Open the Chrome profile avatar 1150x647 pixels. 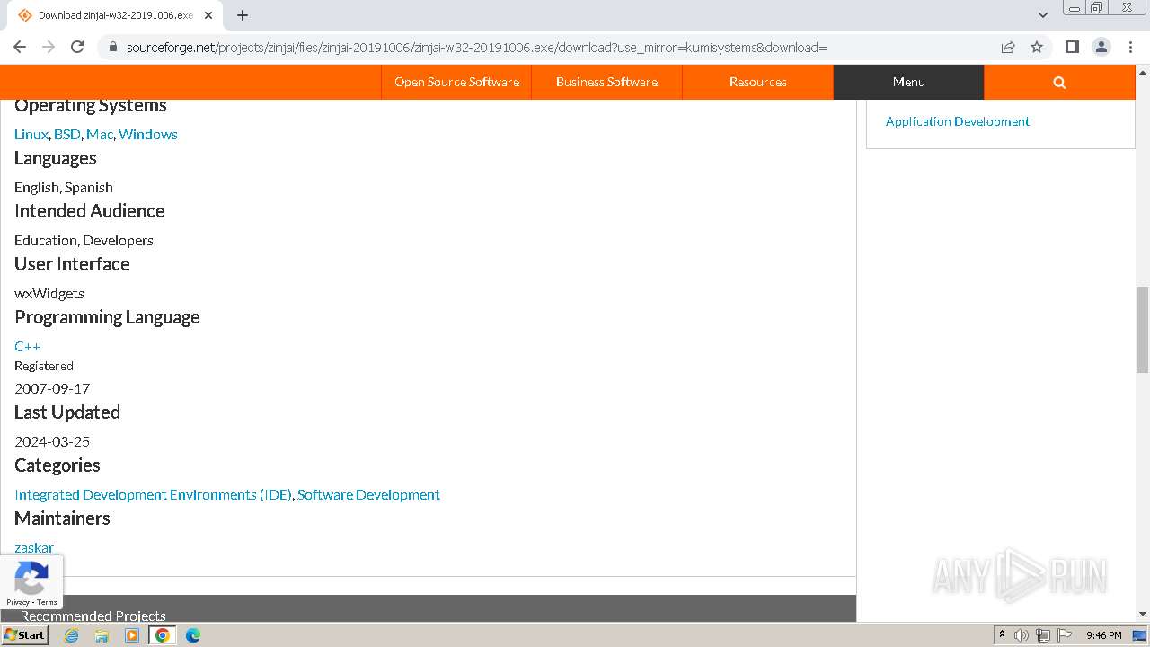click(1101, 47)
